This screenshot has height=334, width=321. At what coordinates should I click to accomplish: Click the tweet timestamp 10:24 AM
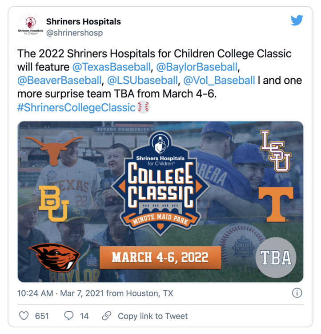coord(35,293)
